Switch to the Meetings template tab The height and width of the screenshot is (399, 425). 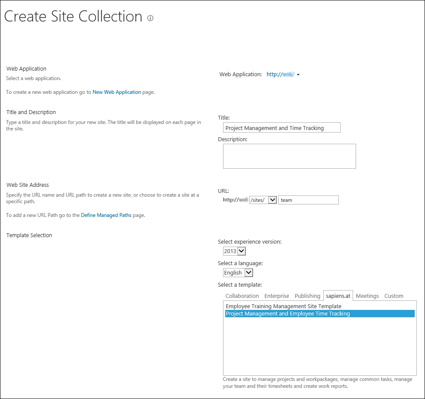(x=367, y=296)
